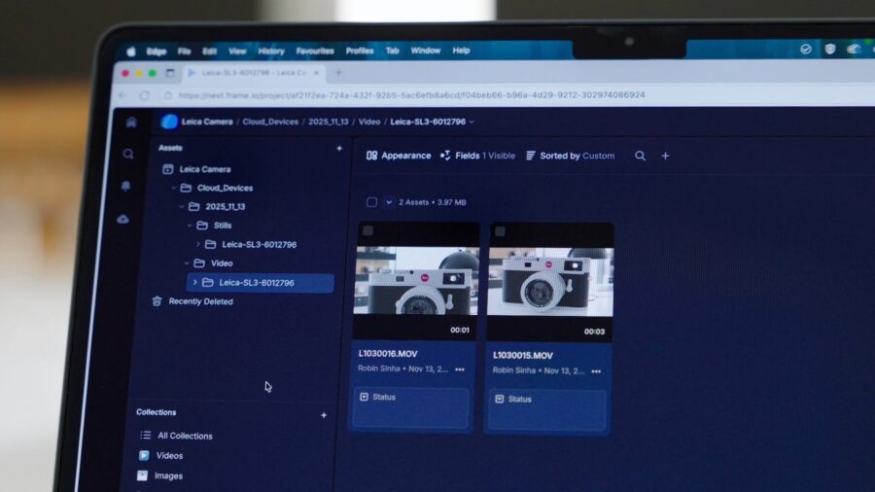The height and width of the screenshot is (492, 875).
Task: Set Status field on L1030016.MOV
Action: pyautogui.click(x=411, y=407)
